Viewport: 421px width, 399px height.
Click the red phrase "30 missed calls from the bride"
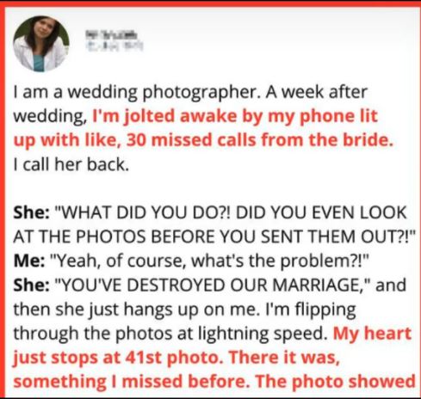tap(258, 140)
